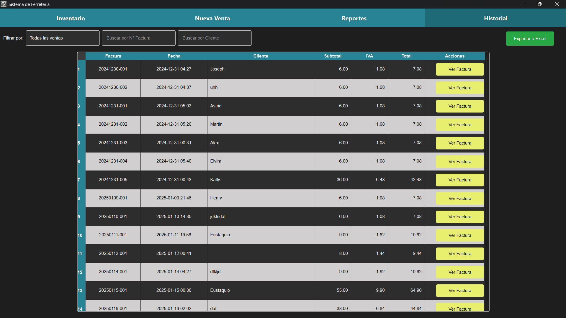The width and height of the screenshot is (566, 318).
Task: Click the 'Buscar por Cliente' search field
Action: (215, 38)
